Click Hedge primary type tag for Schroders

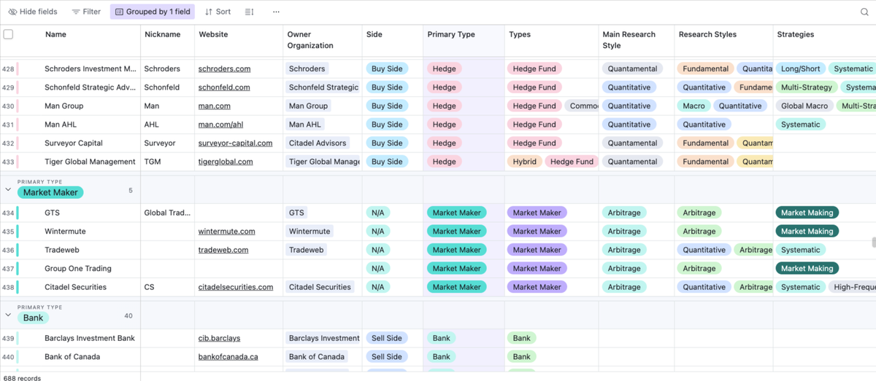point(444,68)
